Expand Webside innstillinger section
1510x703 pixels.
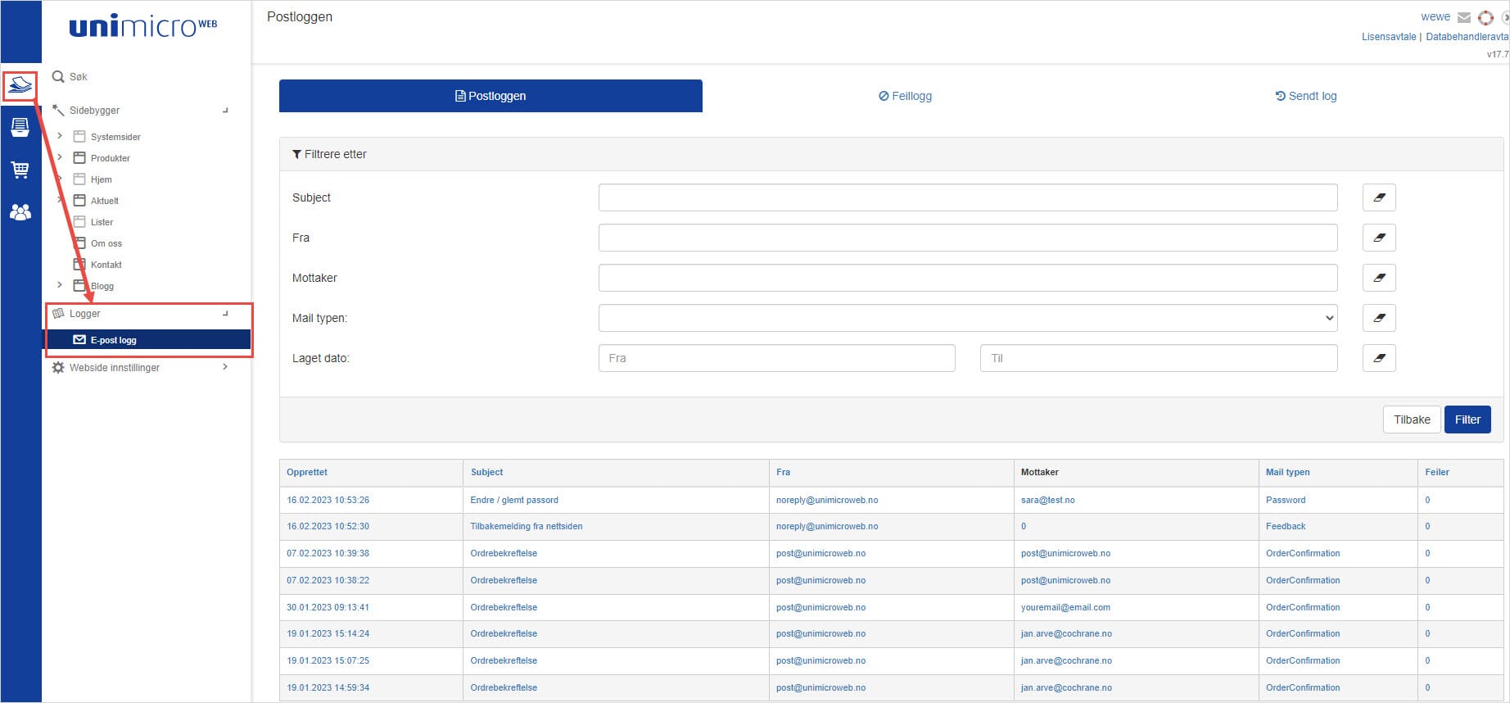(x=225, y=367)
